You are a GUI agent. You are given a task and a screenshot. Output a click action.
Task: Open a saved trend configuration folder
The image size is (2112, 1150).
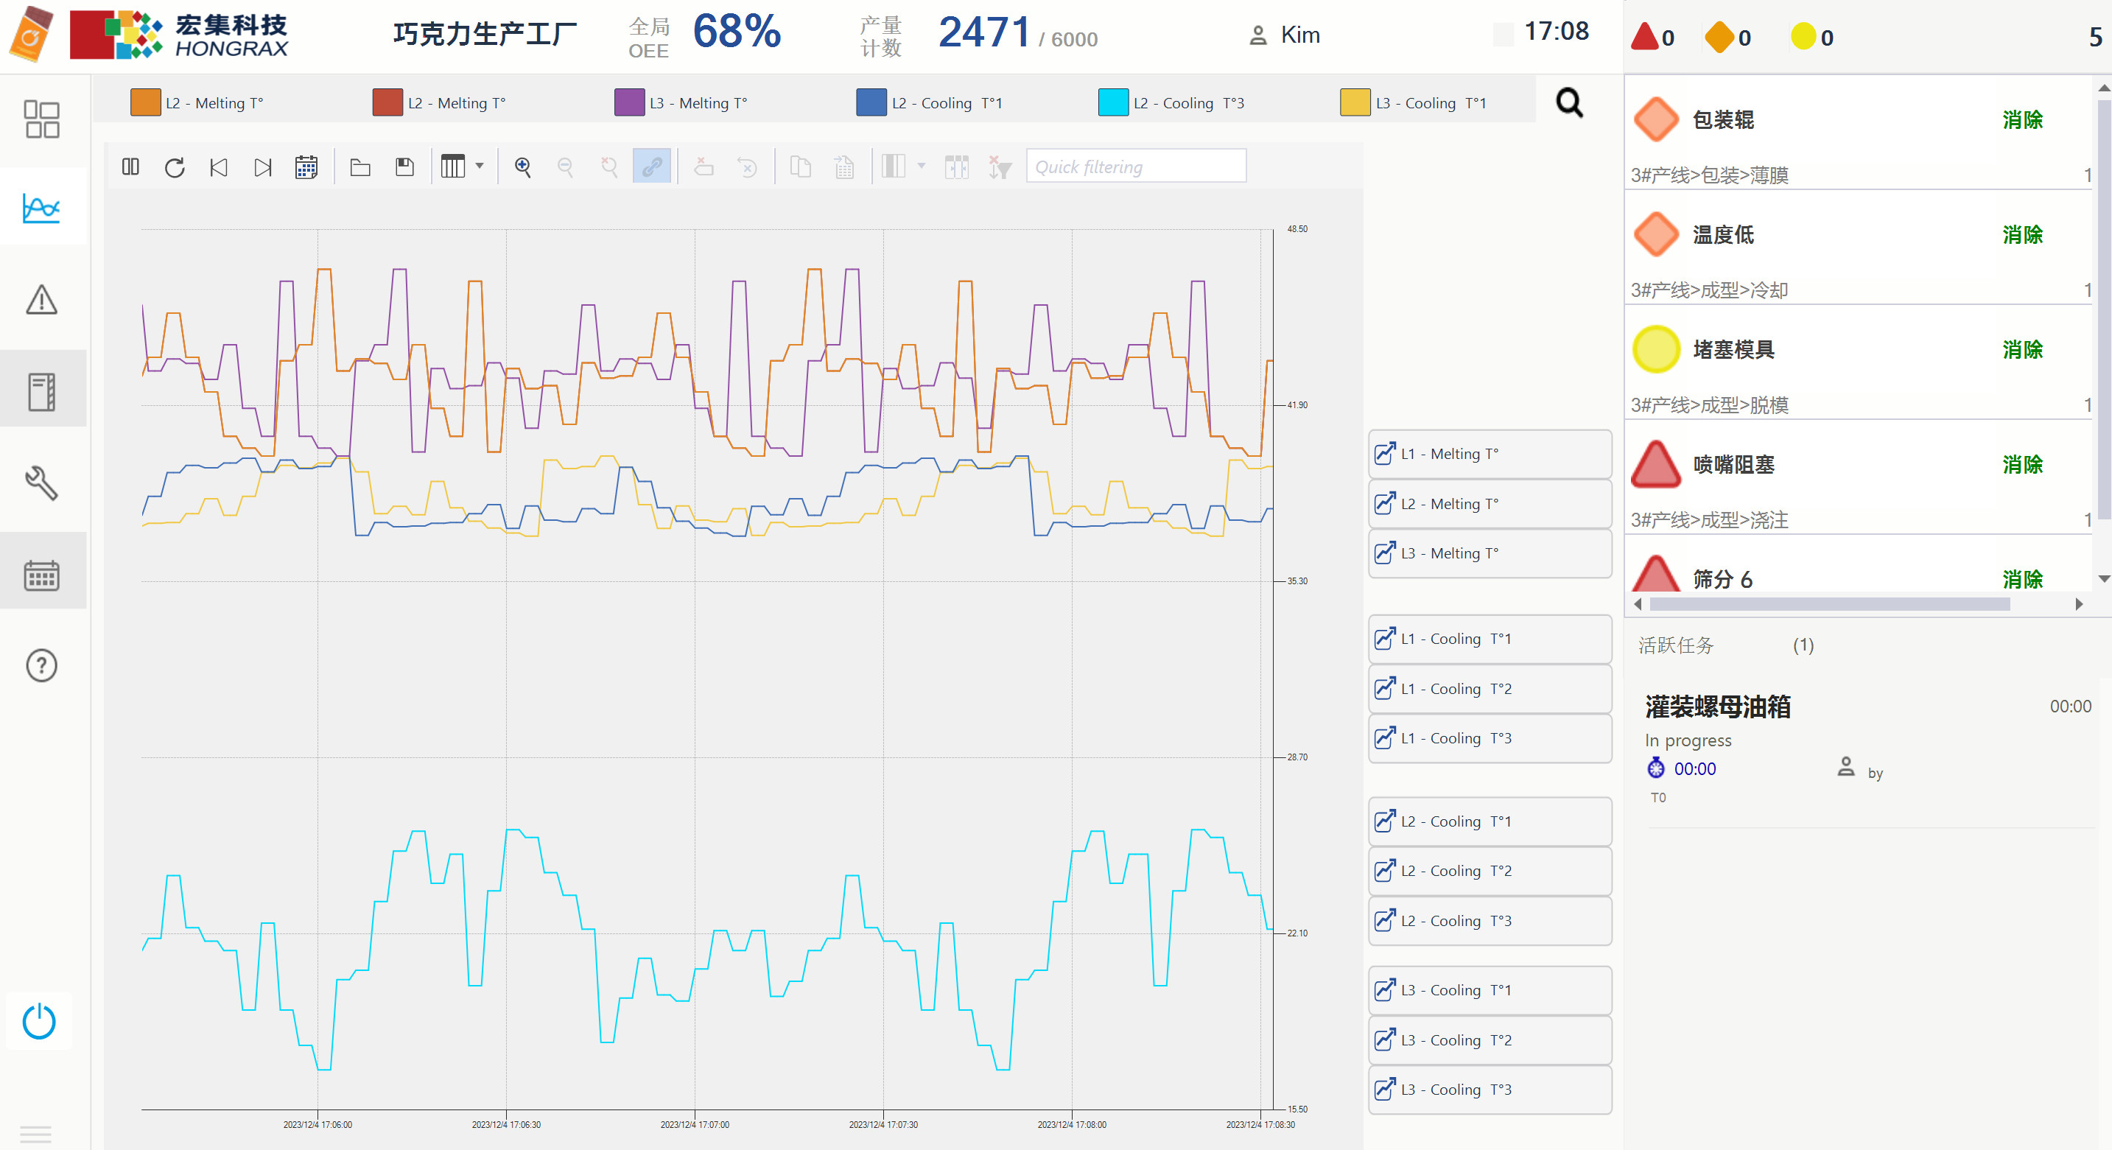[361, 167]
